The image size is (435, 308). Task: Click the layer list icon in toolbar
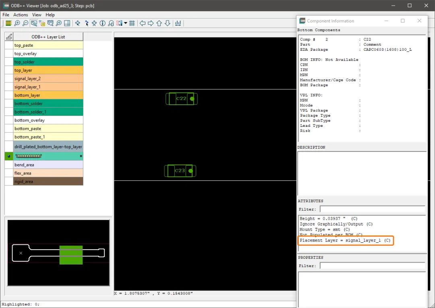(x=8, y=23)
